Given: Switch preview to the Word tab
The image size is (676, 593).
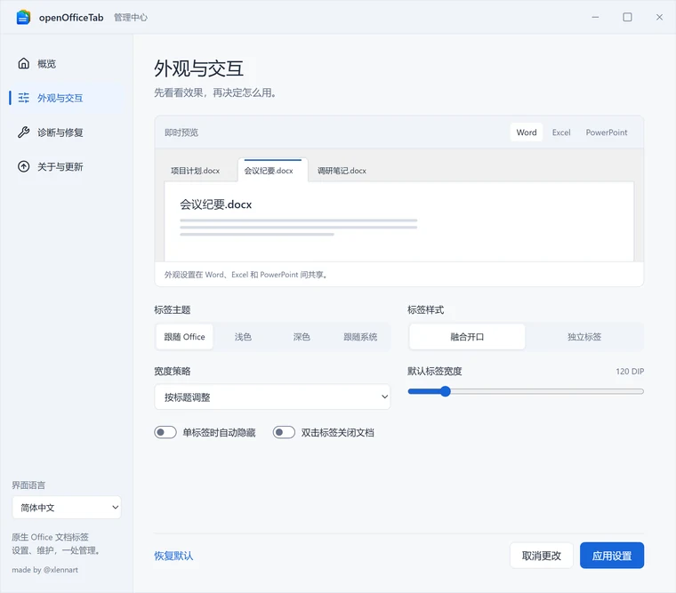Looking at the screenshot, I should tap(527, 132).
